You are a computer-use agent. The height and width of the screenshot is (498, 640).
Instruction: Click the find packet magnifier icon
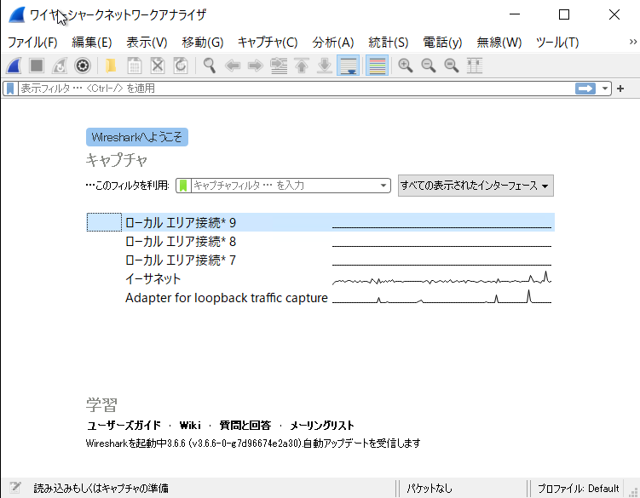[x=210, y=66]
